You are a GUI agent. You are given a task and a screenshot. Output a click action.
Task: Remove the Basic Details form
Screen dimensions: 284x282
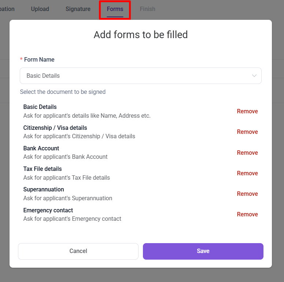coord(247,111)
